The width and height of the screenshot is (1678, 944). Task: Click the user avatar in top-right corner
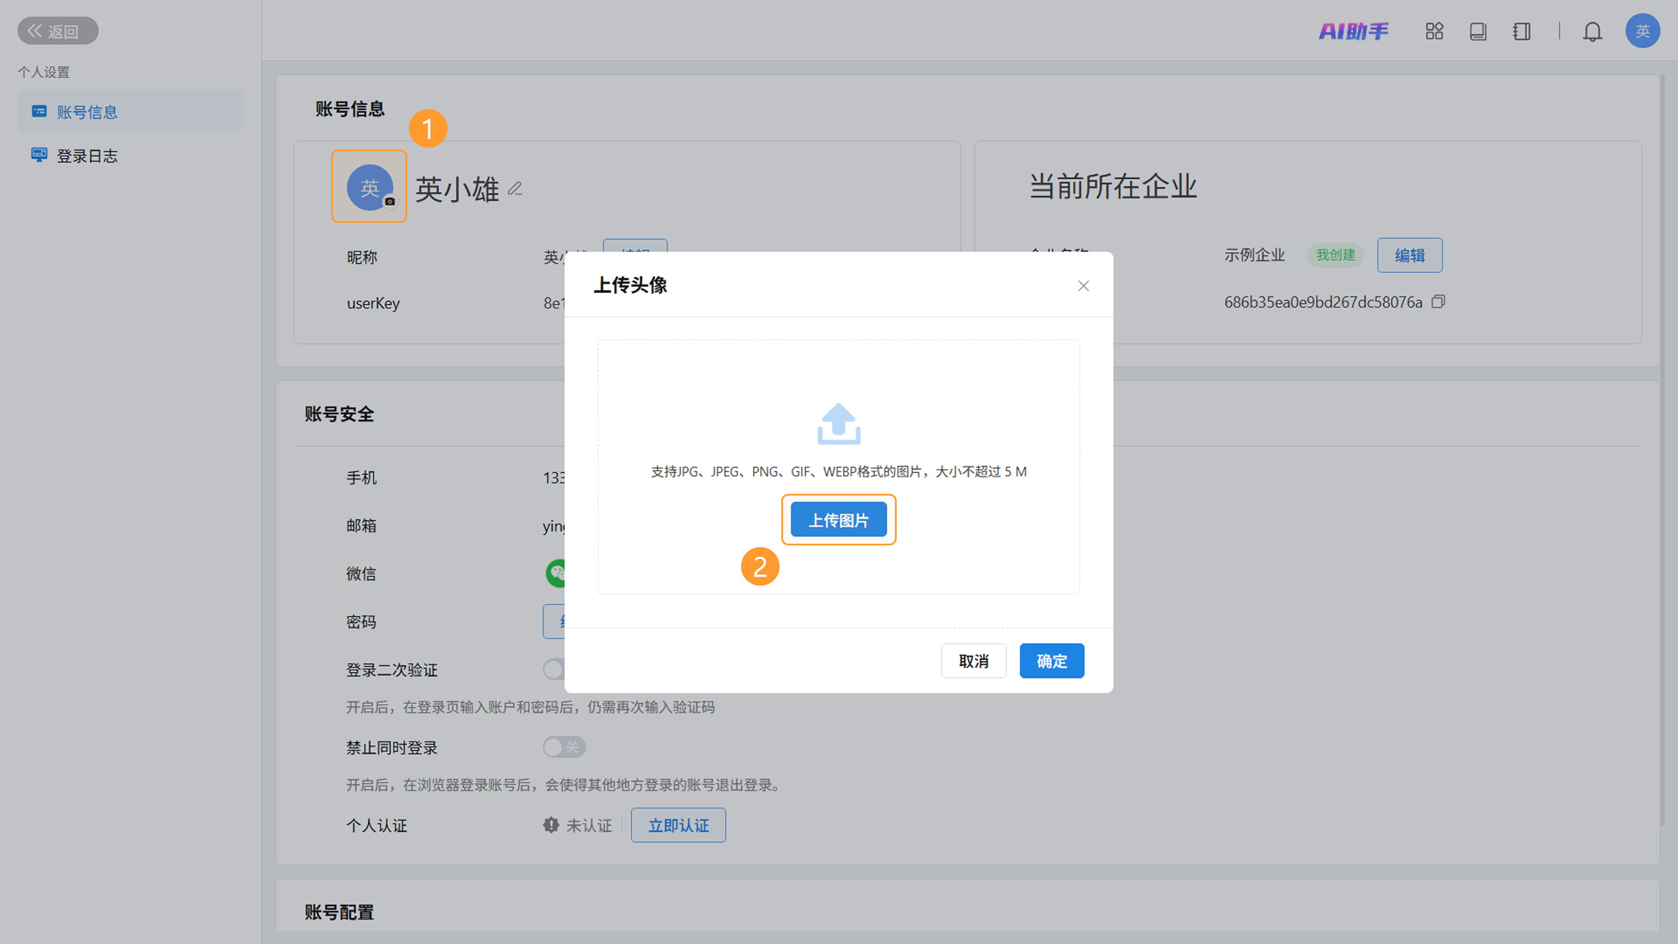tap(1642, 31)
